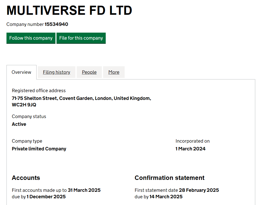Click the MULTIVERSE FD LTD heading
256x205 pixels.
tap(69, 10)
